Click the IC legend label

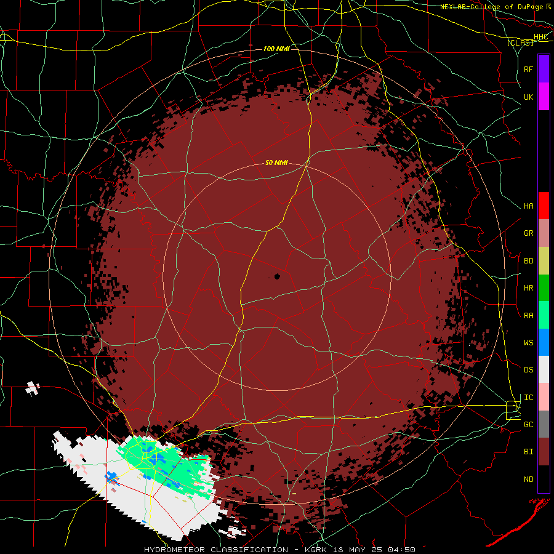pos(529,398)
